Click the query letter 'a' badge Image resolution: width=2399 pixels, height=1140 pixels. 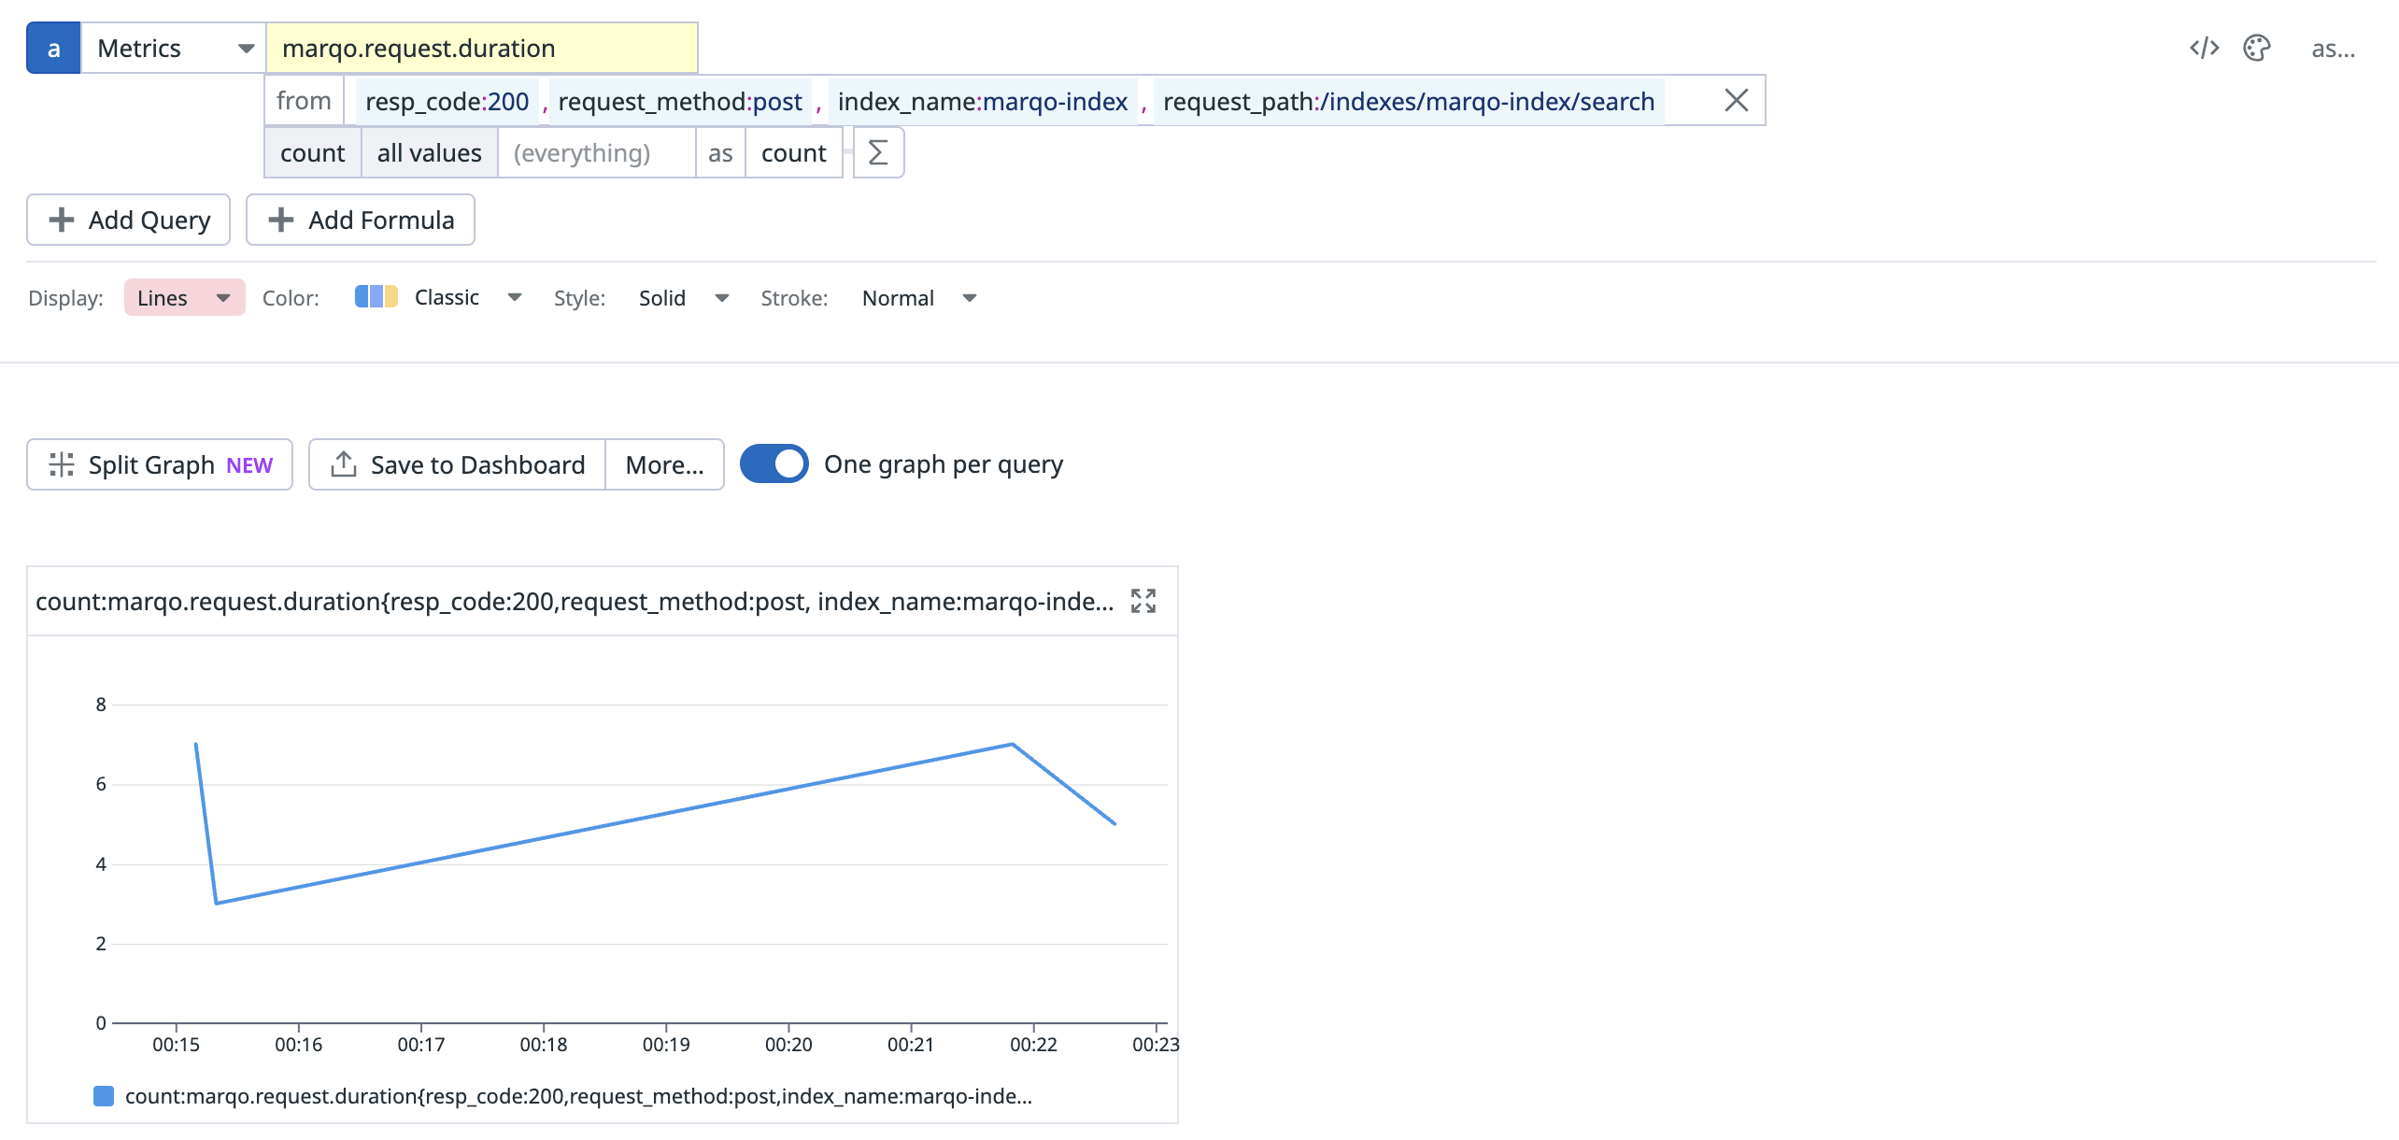53,49
